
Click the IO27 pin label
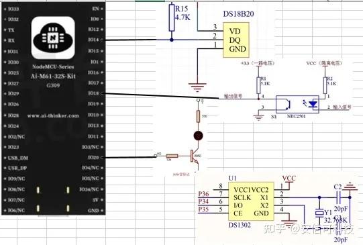point(13,83)
